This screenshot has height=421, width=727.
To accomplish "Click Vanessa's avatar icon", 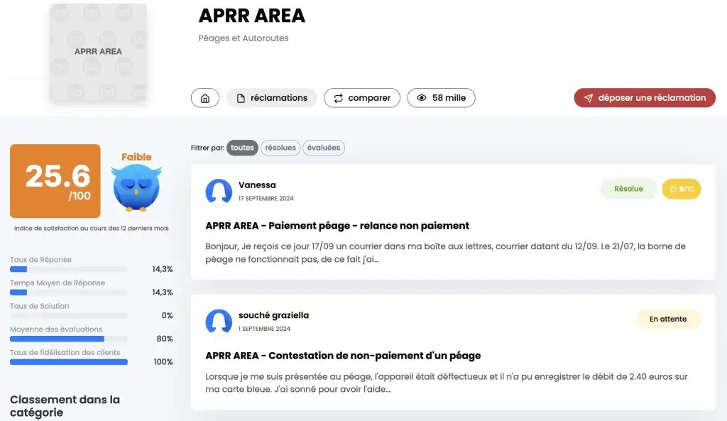I will click(219, 192).
